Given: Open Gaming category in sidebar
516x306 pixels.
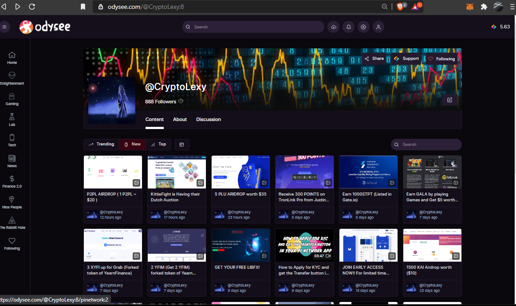Looking at the screenshot, I should pyautogui.click(x=12, y=99).
